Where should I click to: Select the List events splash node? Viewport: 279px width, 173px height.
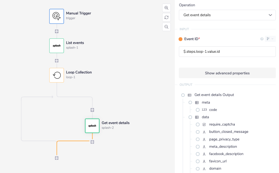click(x=57, y=46)
